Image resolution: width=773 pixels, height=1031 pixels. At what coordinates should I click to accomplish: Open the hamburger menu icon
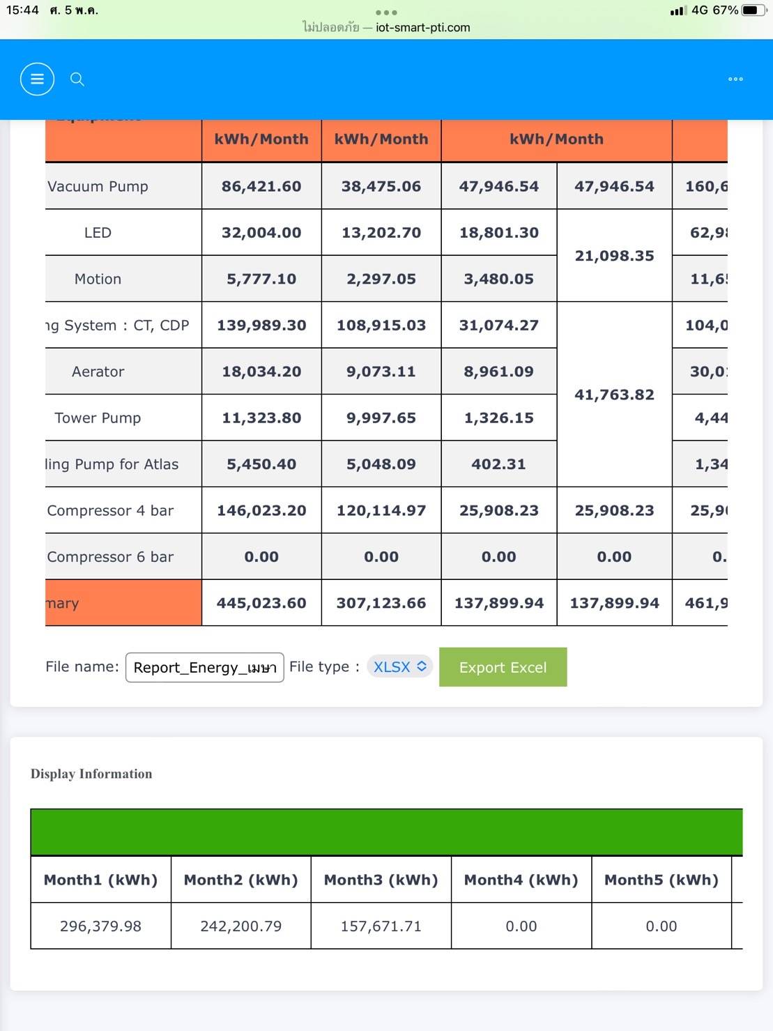[x=37, y=79]
